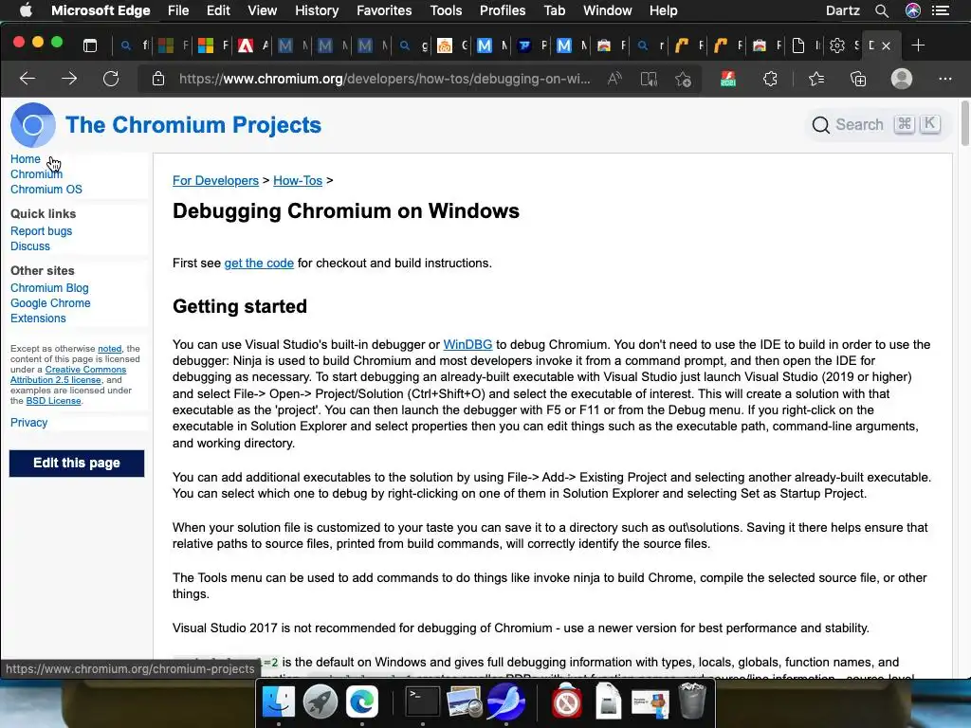
Task: Open SeaMonkey bird icon in Dock
Action: tap(506, 701)
